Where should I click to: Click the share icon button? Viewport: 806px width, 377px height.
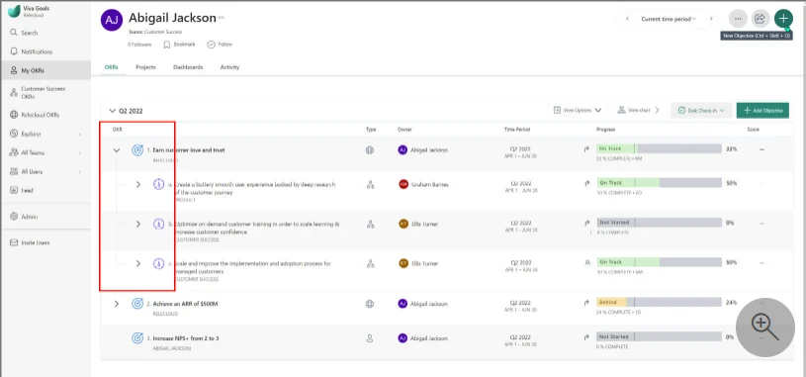point(760,19)
